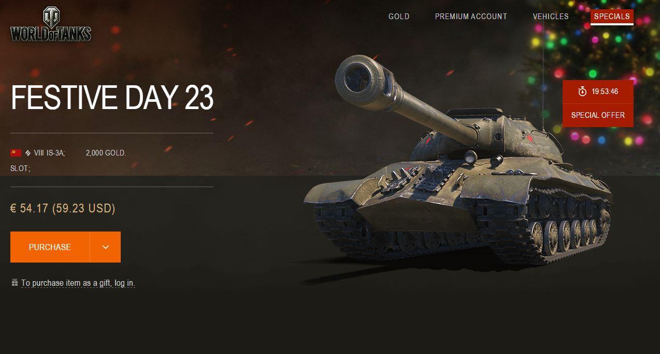Screen dimensions: 660x354
Task: Click the stopwatch timer icon
Action: 582,91
